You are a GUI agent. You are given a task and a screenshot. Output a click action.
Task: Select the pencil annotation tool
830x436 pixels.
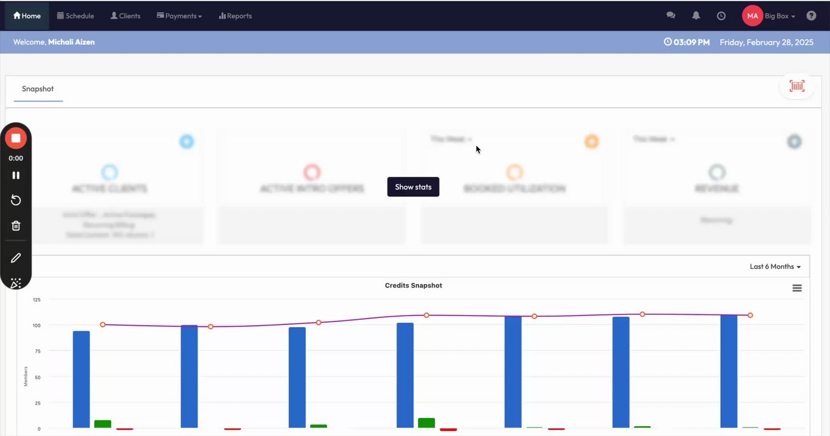tap(16, 258)
